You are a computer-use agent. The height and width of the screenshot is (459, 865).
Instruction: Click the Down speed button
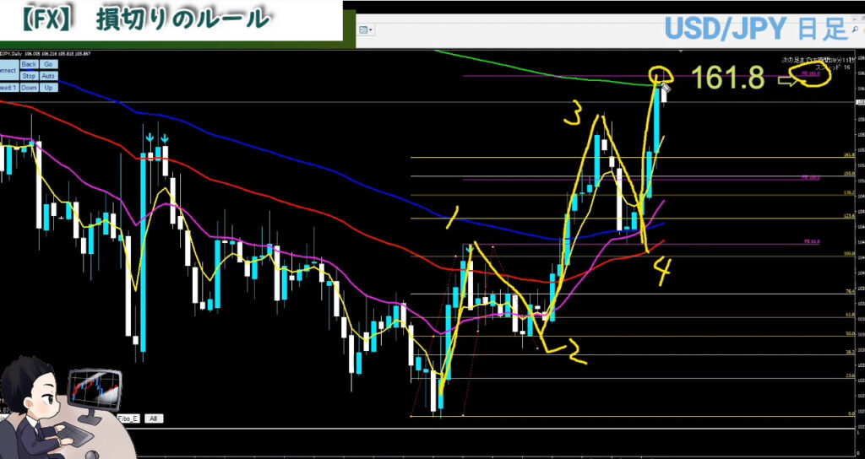point(29,88)
